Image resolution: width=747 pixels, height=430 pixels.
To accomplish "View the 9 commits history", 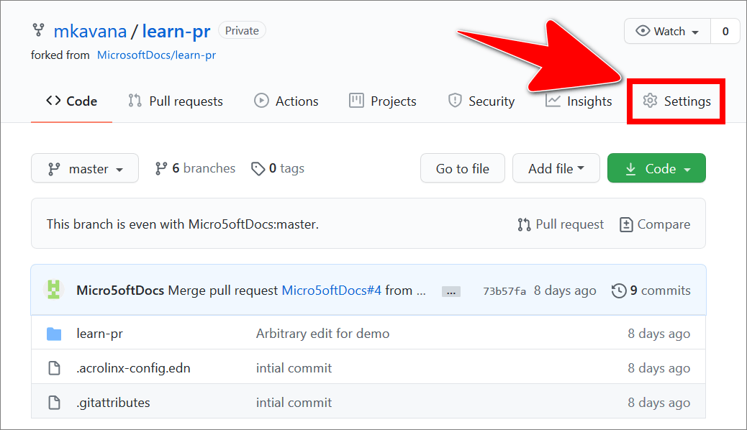I will [651, 291].
